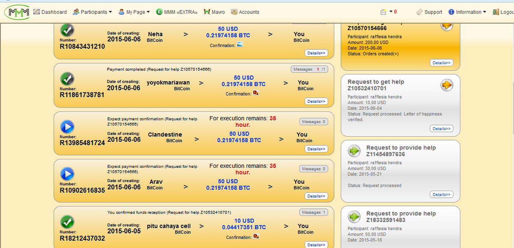Click the Dashboard menu icon

click(x=36, y=12)
